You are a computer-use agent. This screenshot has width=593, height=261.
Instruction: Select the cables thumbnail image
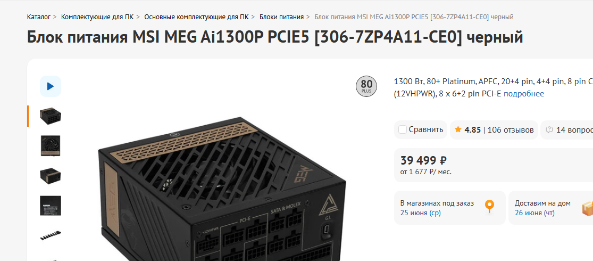(51, 235)
